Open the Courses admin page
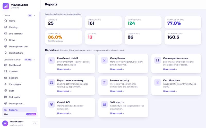The image size is (206, 128). click(x=20, y=71)
